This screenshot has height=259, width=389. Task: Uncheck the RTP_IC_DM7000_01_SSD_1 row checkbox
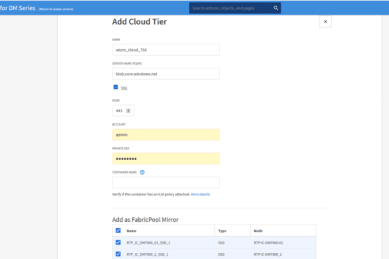(x=118, y=242)
